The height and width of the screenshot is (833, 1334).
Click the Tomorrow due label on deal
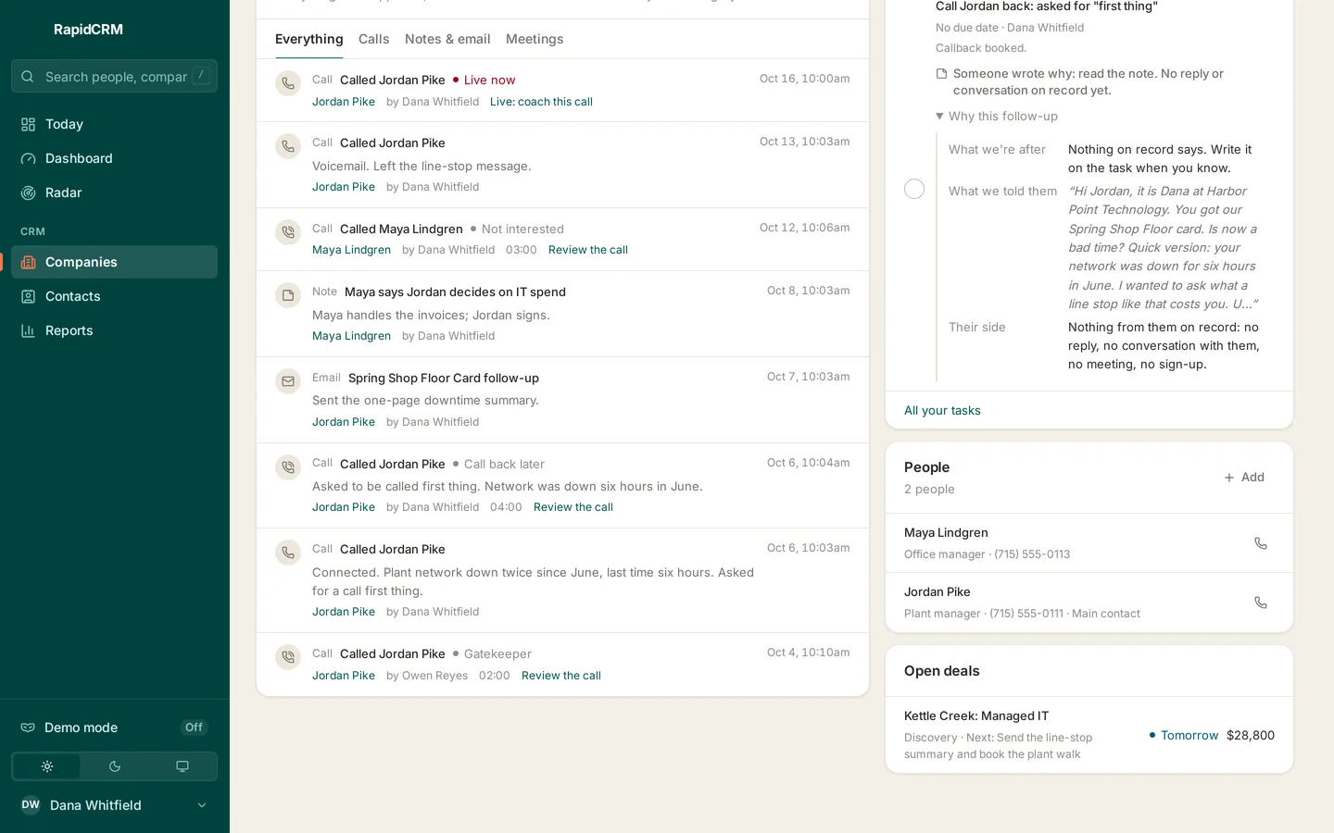coord(1184,736)
